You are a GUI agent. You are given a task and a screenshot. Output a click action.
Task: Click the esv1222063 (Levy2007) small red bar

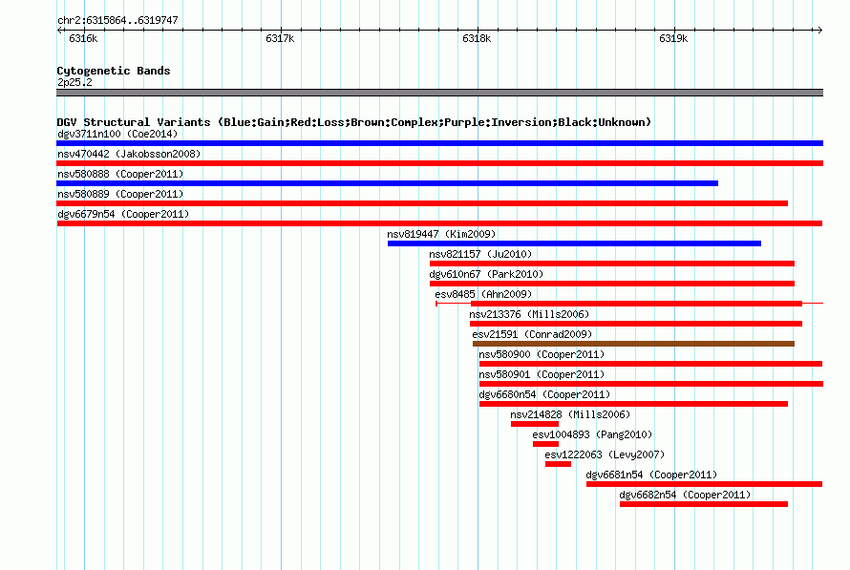point(559,464)
